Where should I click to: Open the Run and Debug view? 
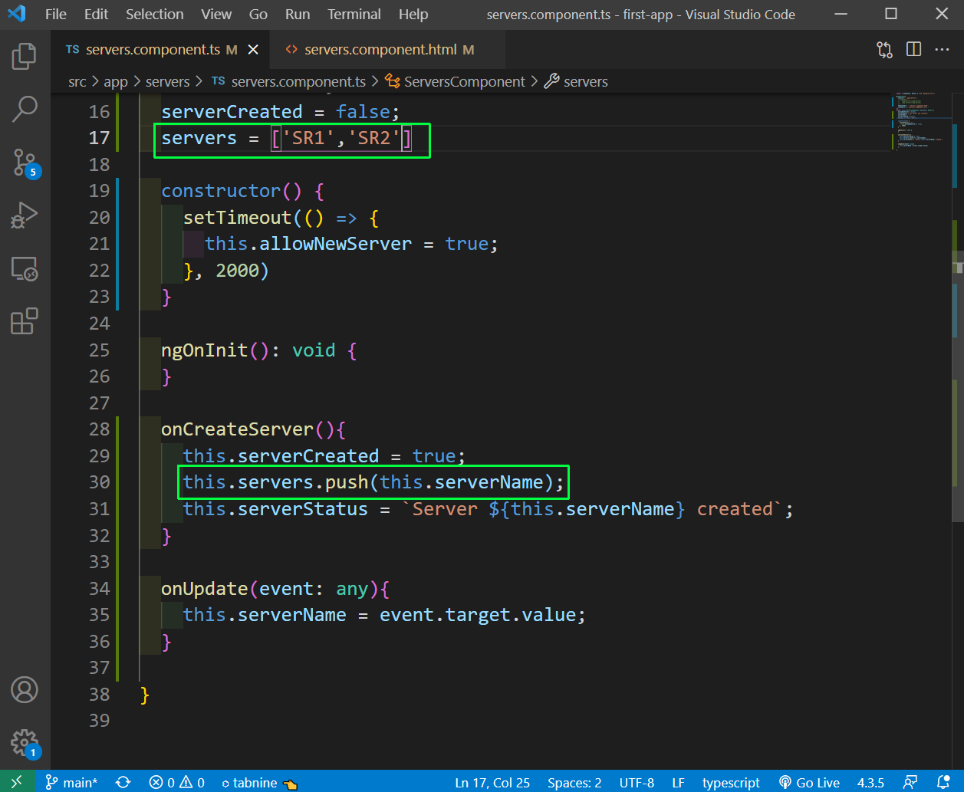click(x=25, y=215)
